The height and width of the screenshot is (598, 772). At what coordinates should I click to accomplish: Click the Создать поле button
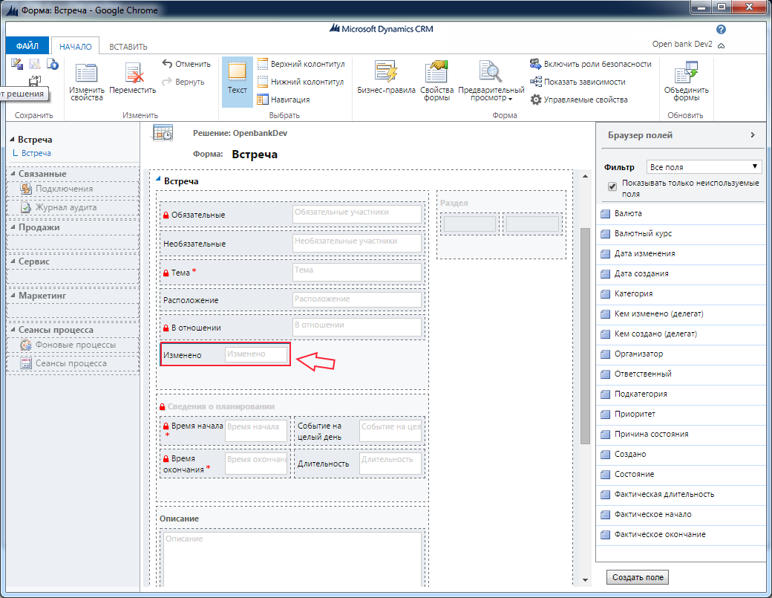click(637, 577)
